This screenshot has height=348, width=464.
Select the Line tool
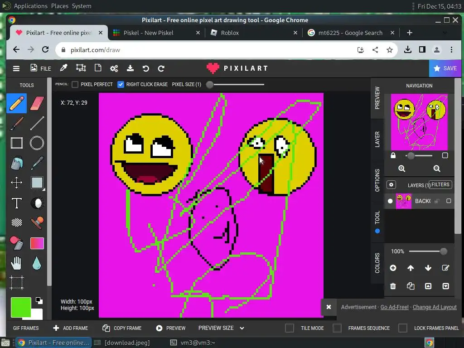point(37,123)
